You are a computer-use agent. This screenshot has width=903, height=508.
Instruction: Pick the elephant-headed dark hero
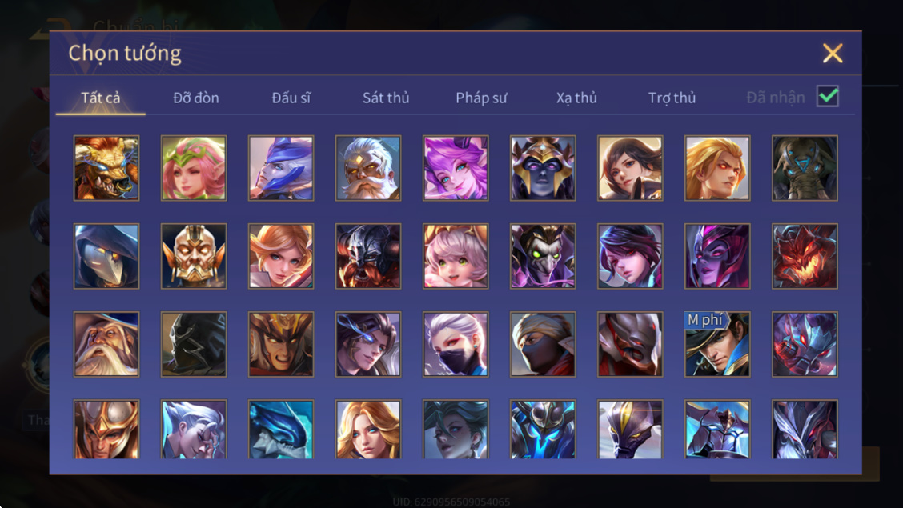pyautogui.click(x=805, y=168)
